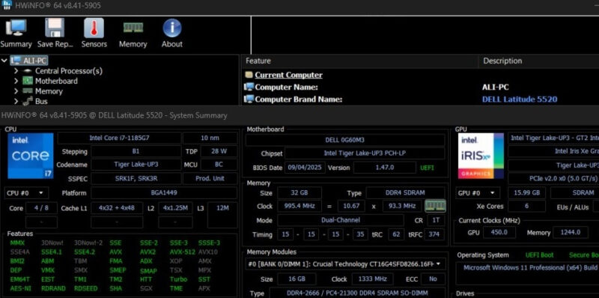Screen dimensions: 599x298
Task: Click the 995.4 MHz memory clock
Action: 299,206
